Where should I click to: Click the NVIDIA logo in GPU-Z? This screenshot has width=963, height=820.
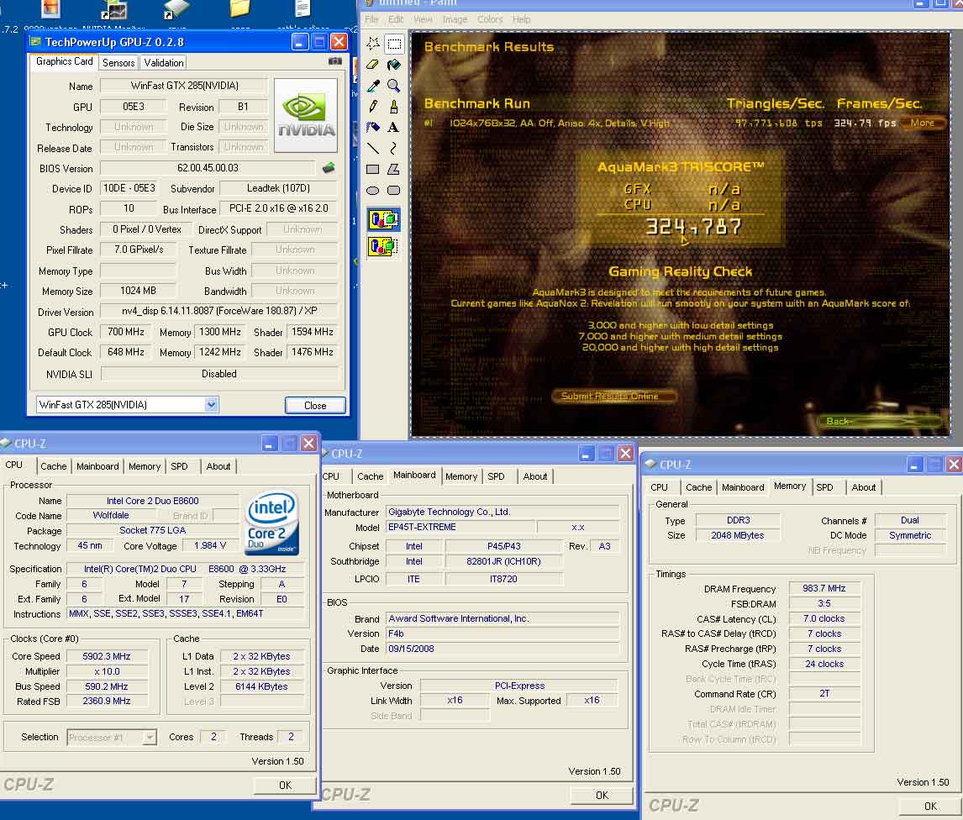click(x=306, y=115)
